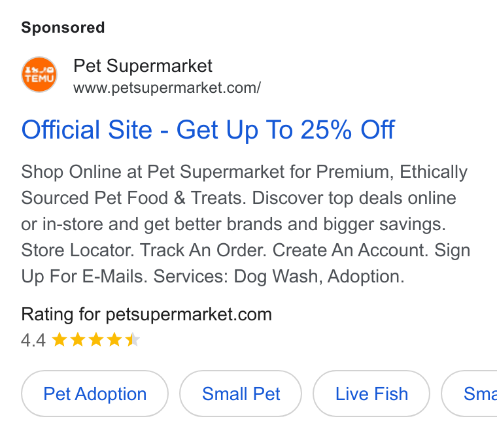Click the first gold rating star
Screen dimensions: 497x438
(60, 339)
